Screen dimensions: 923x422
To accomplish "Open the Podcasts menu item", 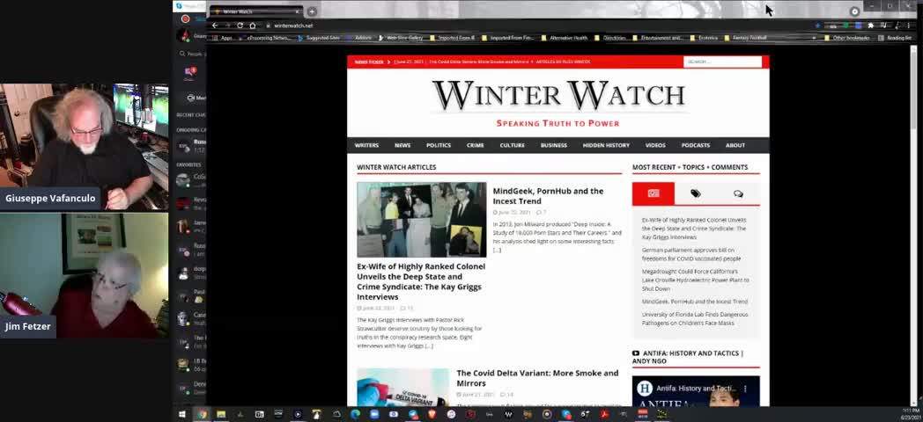I will tap(696, 145).
